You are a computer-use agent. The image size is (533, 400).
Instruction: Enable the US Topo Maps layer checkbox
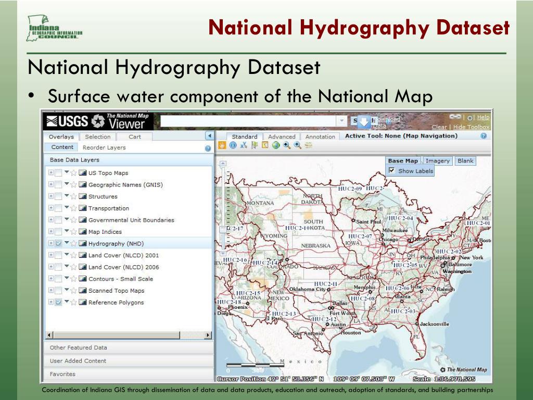(x=58, y=173)
